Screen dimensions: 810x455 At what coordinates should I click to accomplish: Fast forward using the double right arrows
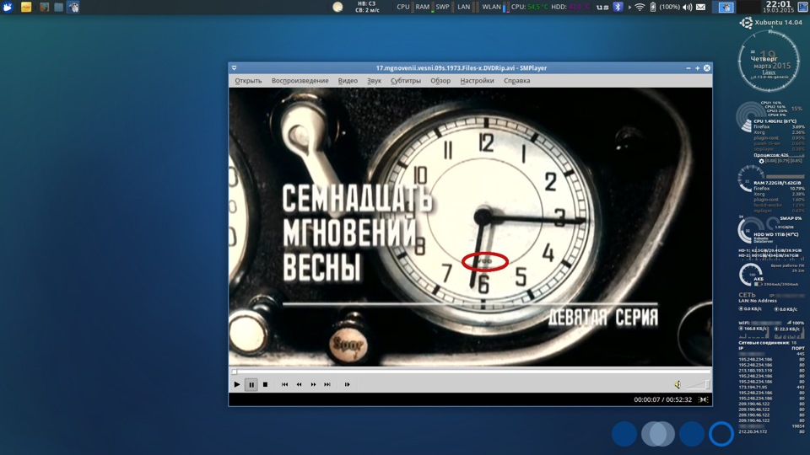(313, 384)
